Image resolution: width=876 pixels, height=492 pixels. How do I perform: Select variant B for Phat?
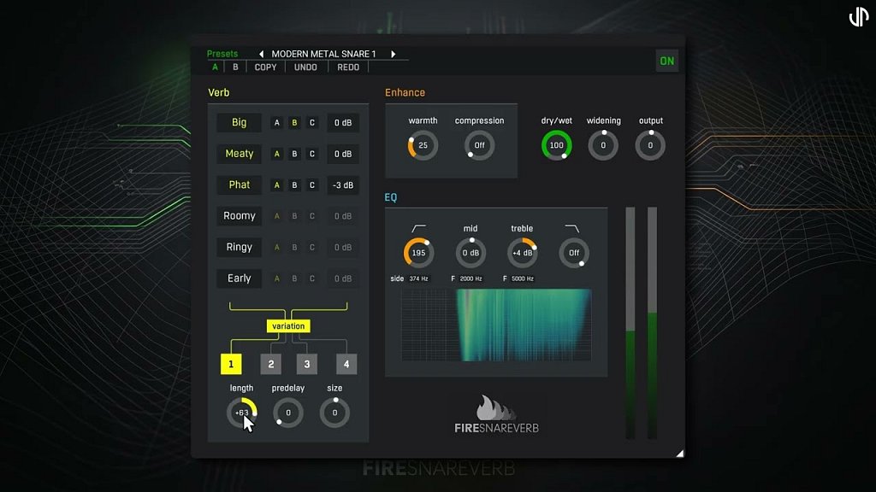tap(294, 185)
